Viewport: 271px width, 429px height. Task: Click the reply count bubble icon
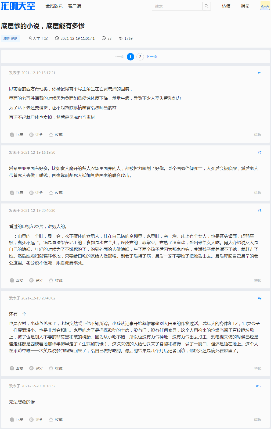(104, 38)
